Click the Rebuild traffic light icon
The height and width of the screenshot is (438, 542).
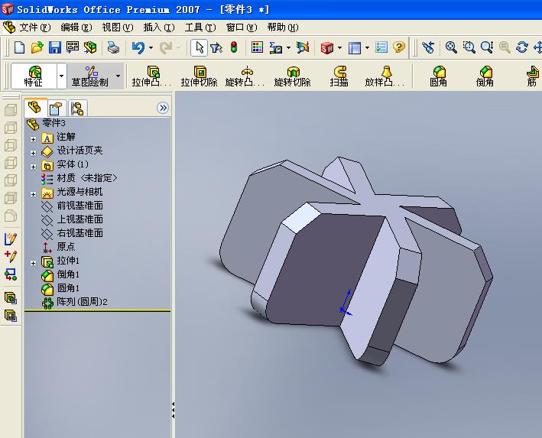[x=234, y=47]
